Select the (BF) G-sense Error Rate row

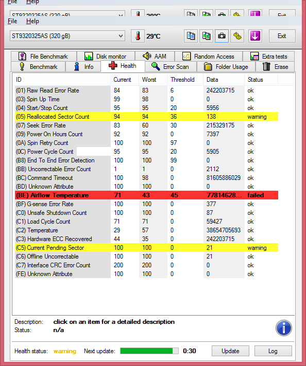[x=147, y=204]
